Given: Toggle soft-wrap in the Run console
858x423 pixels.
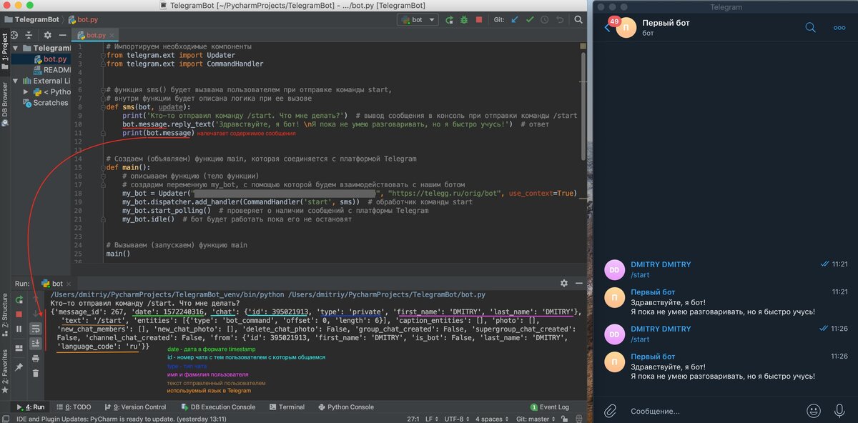Looking at the screenshot, I should click(36, 329).
